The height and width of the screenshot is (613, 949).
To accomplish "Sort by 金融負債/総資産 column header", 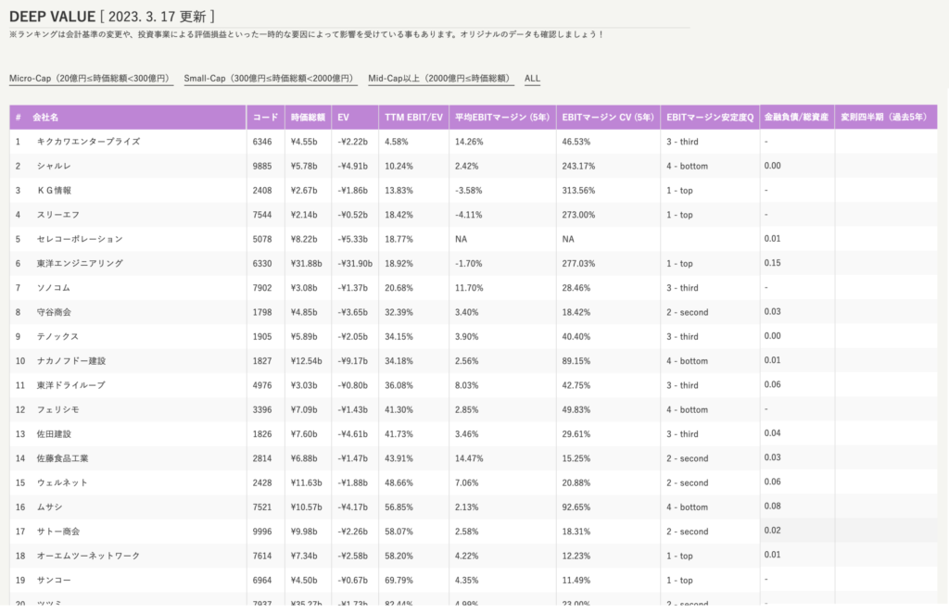I will pos(796,118).
